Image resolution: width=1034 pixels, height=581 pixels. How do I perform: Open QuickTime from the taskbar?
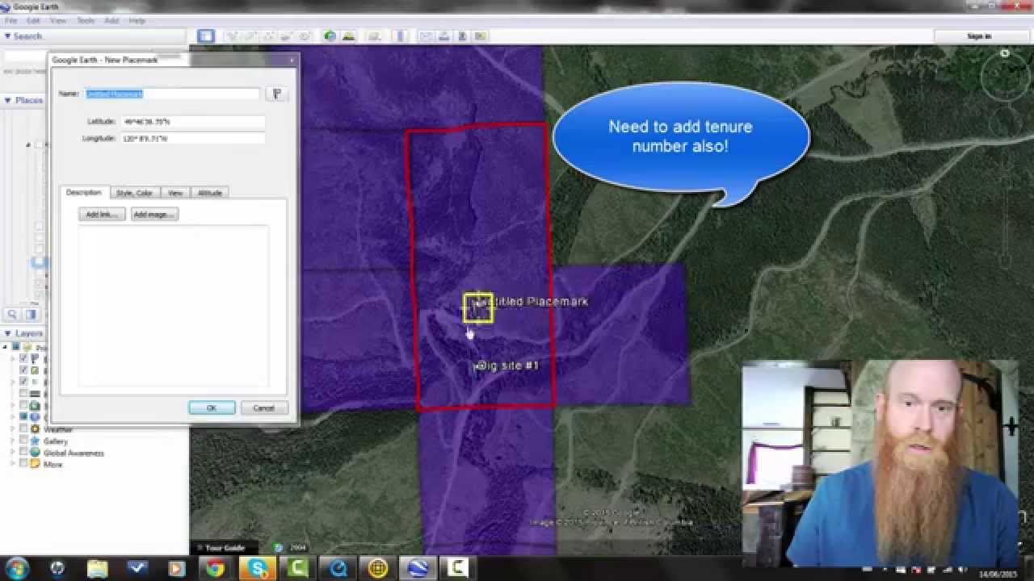(x=338, y=568)
